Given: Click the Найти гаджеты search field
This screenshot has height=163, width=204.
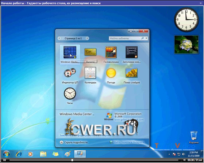Looking at the screenshot, I should click(x=125, y=38).
